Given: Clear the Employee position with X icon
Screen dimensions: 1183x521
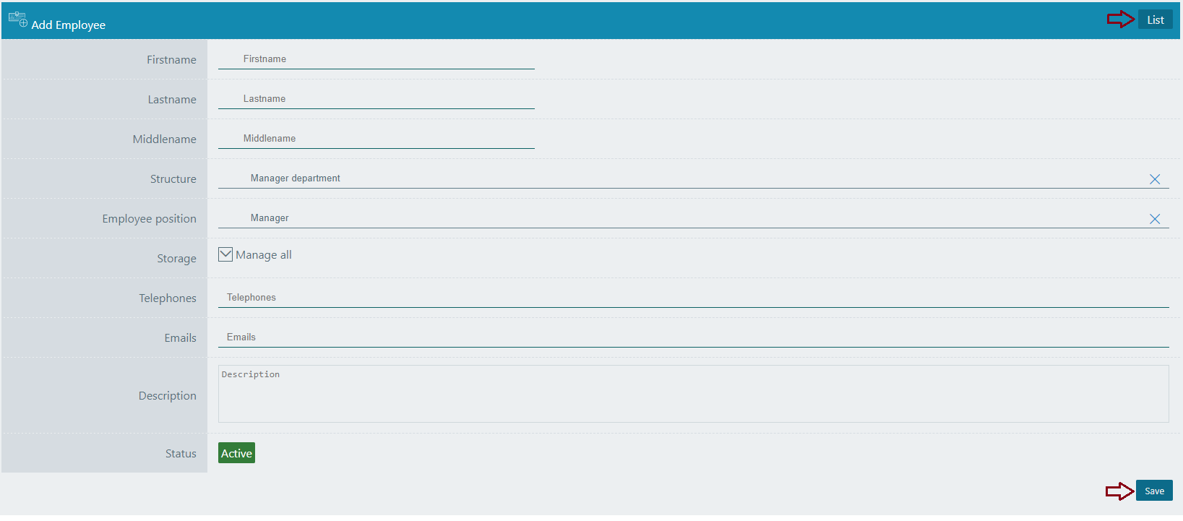Looking at the screenshot, I should pos(1154,219).
